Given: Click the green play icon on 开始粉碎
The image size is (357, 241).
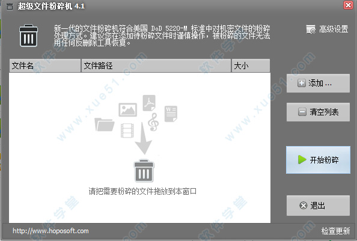Looking at the screenshot, I should (x=302, y=159).
